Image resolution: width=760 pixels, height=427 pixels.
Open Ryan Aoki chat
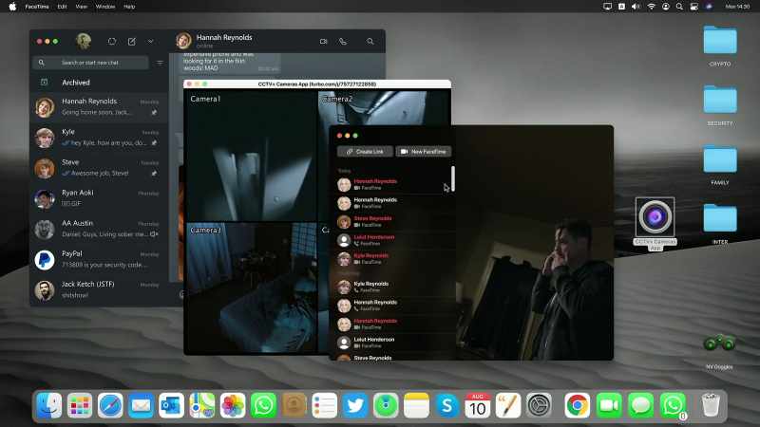[99, 198]
